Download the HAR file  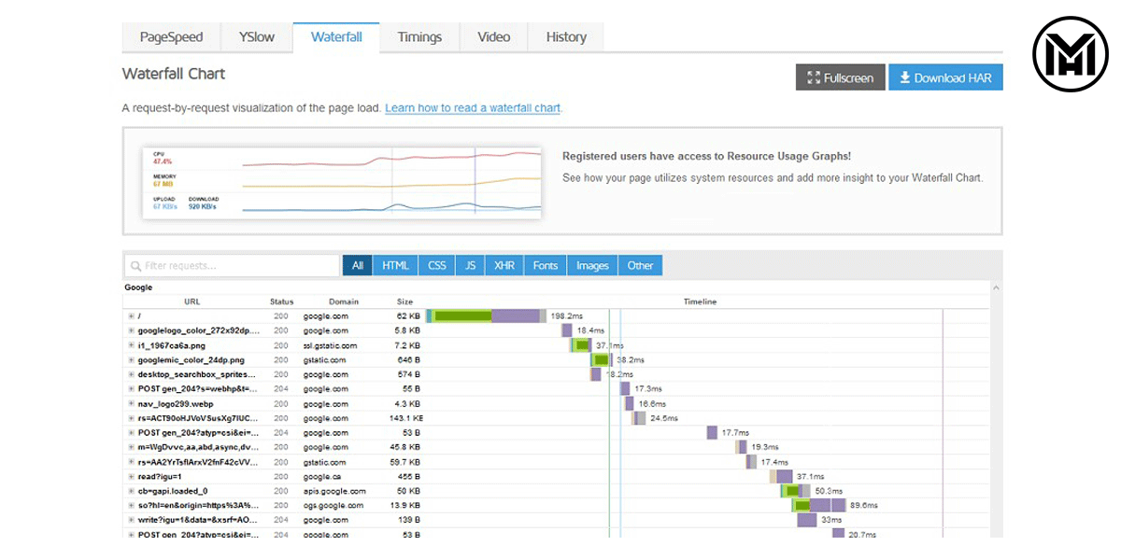pyautogui.click(x=945, y=78)
